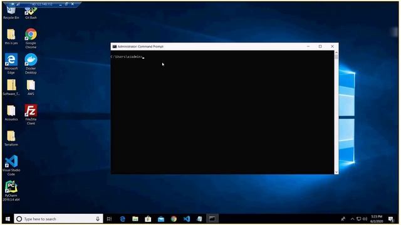Screen dimensions: 401x225
Task: Open the Mail app from the taskbar
Action: pos(161,219)
